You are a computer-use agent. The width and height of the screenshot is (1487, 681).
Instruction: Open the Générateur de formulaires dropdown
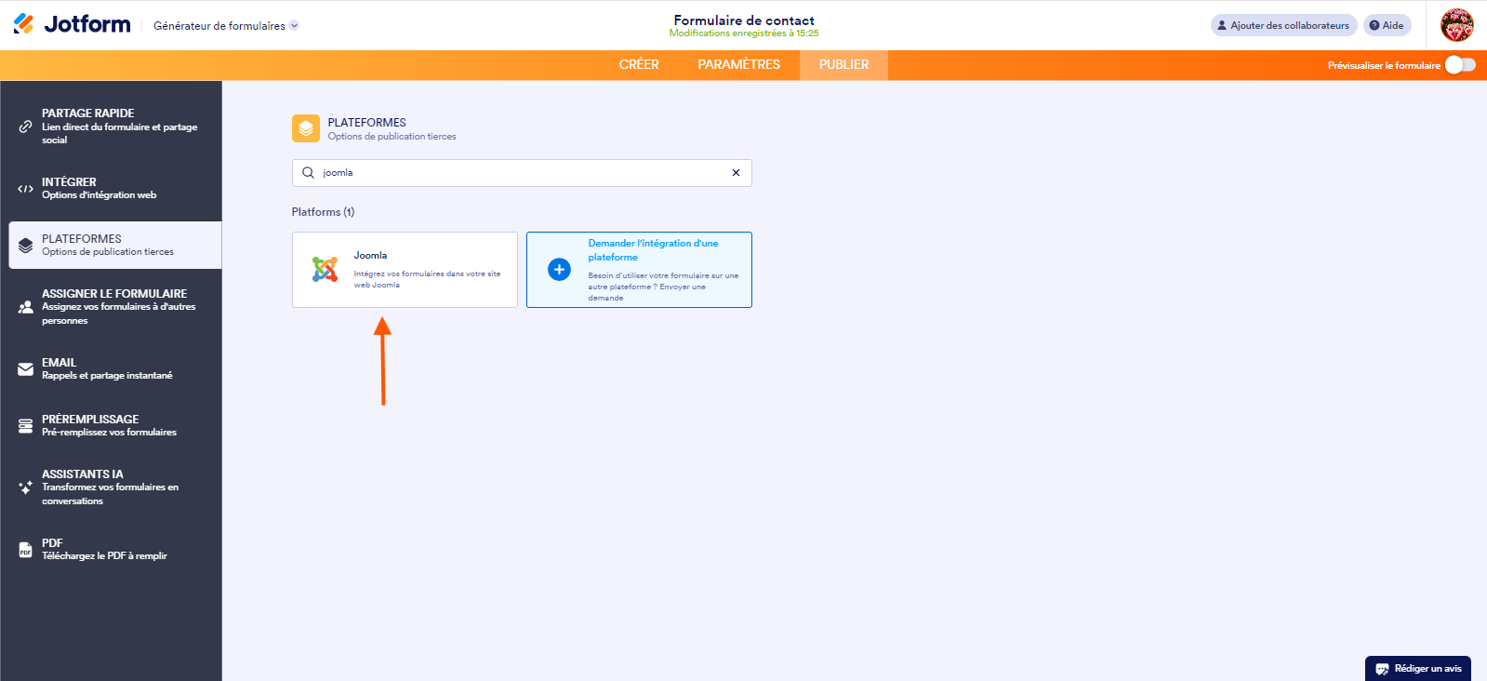coord(226,26)
